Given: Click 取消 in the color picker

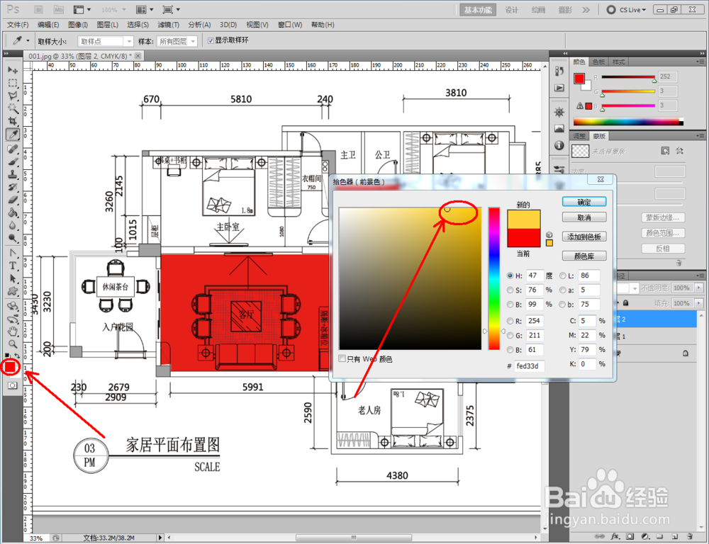Looking at the screenshot, I should (x=584, y=217).
